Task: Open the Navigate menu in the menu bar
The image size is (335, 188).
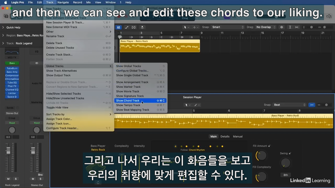Action: point(63,2)
